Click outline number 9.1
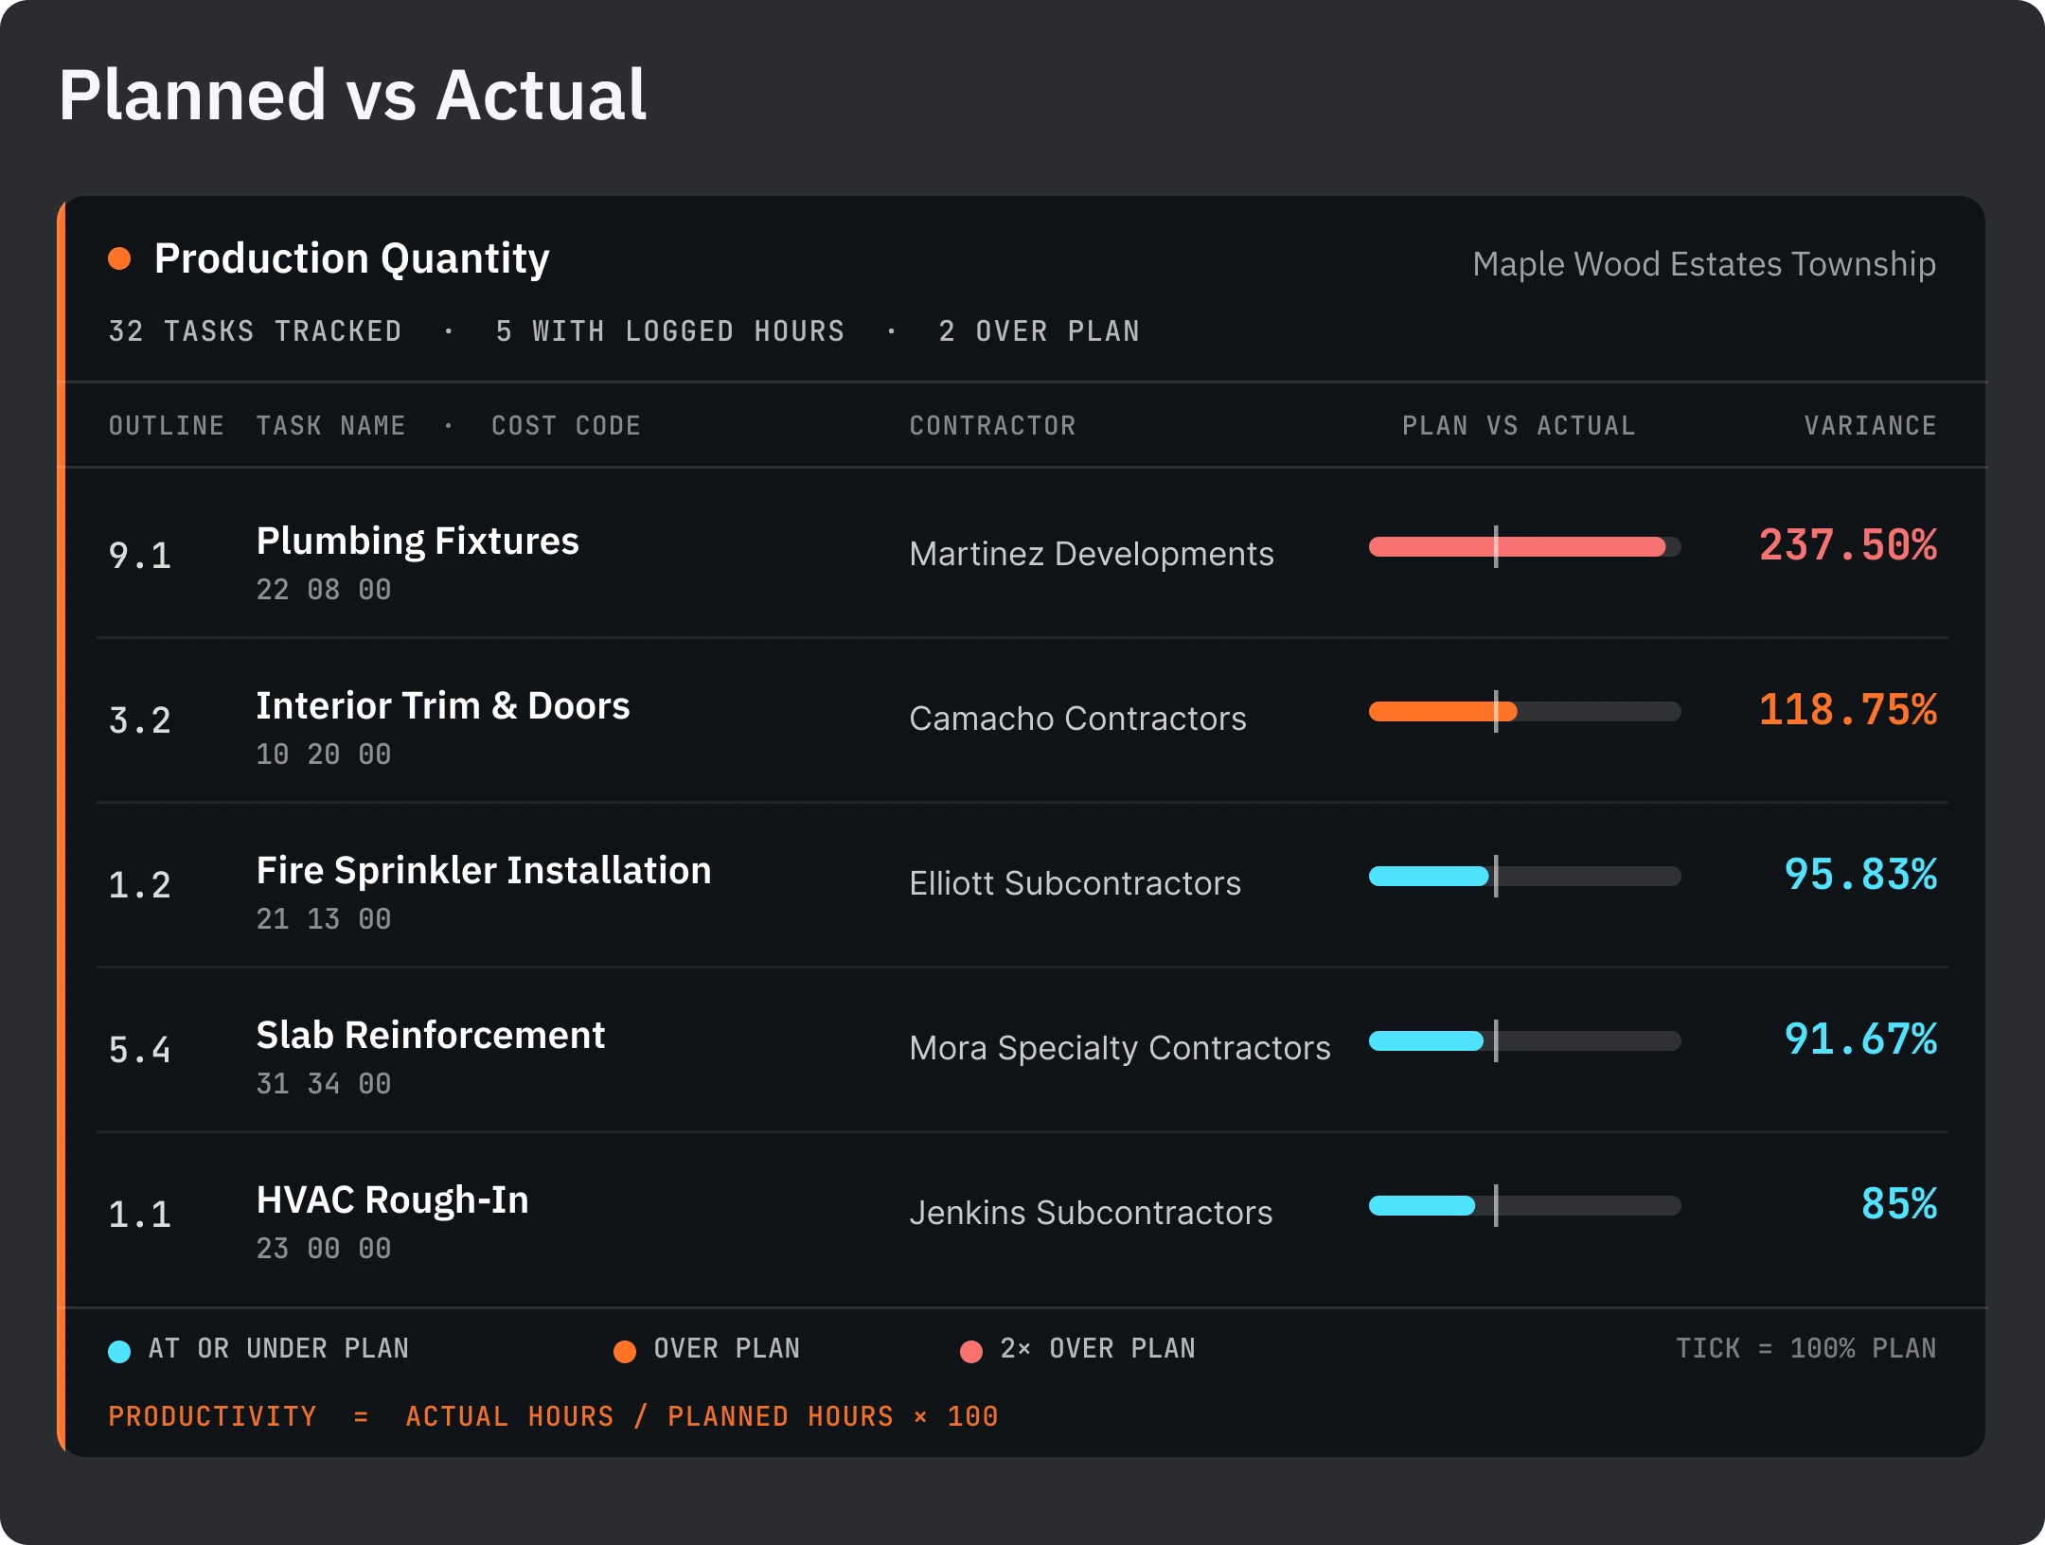This screenshot has width=2045, height=1545. [140, 556]
